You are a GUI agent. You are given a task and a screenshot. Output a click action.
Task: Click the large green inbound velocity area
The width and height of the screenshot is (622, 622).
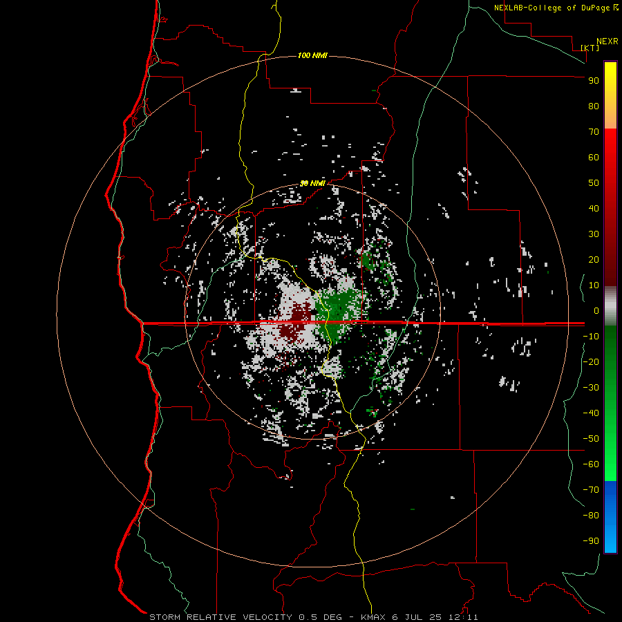(x=338, y=312)
